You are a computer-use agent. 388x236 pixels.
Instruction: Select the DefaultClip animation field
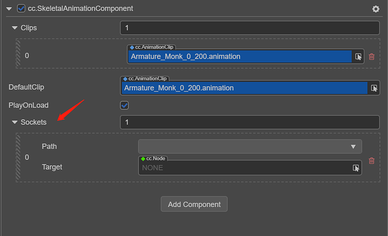click(245, 88)
